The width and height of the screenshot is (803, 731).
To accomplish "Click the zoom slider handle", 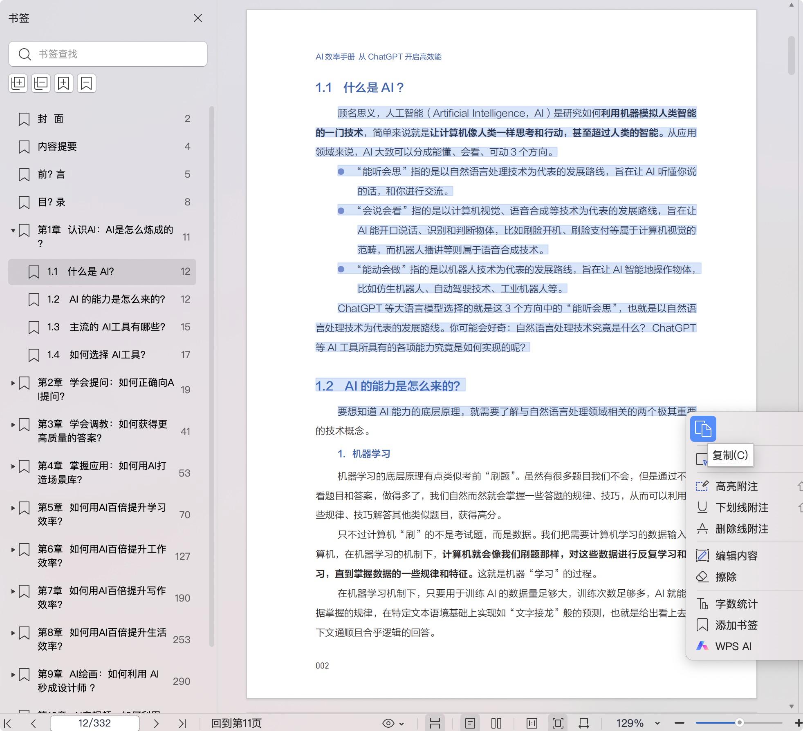I will pos(739,723).
